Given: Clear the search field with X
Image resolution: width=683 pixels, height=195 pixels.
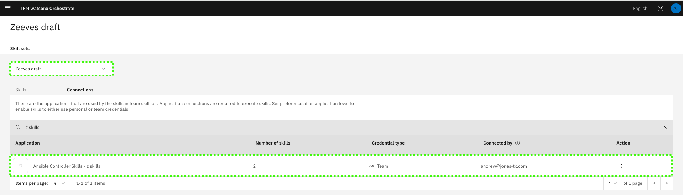Looking at the screenshot, I should (665, 127).
